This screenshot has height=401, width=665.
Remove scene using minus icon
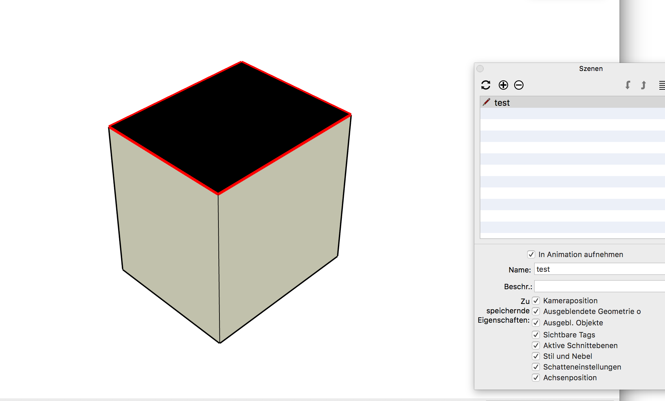tap(519, 85)
